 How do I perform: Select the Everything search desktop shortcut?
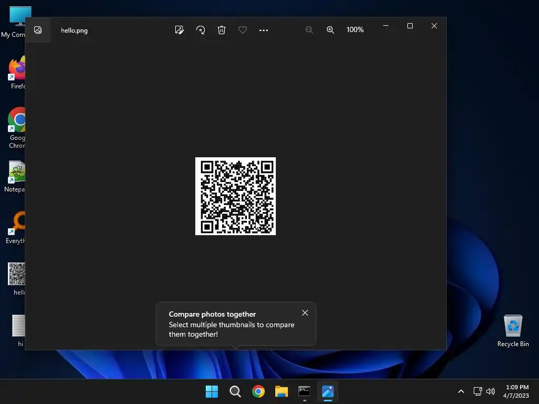(16, 227)
